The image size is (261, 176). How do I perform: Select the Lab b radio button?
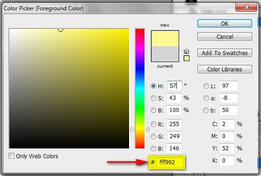pyautogui.click(x=206, y=110)
